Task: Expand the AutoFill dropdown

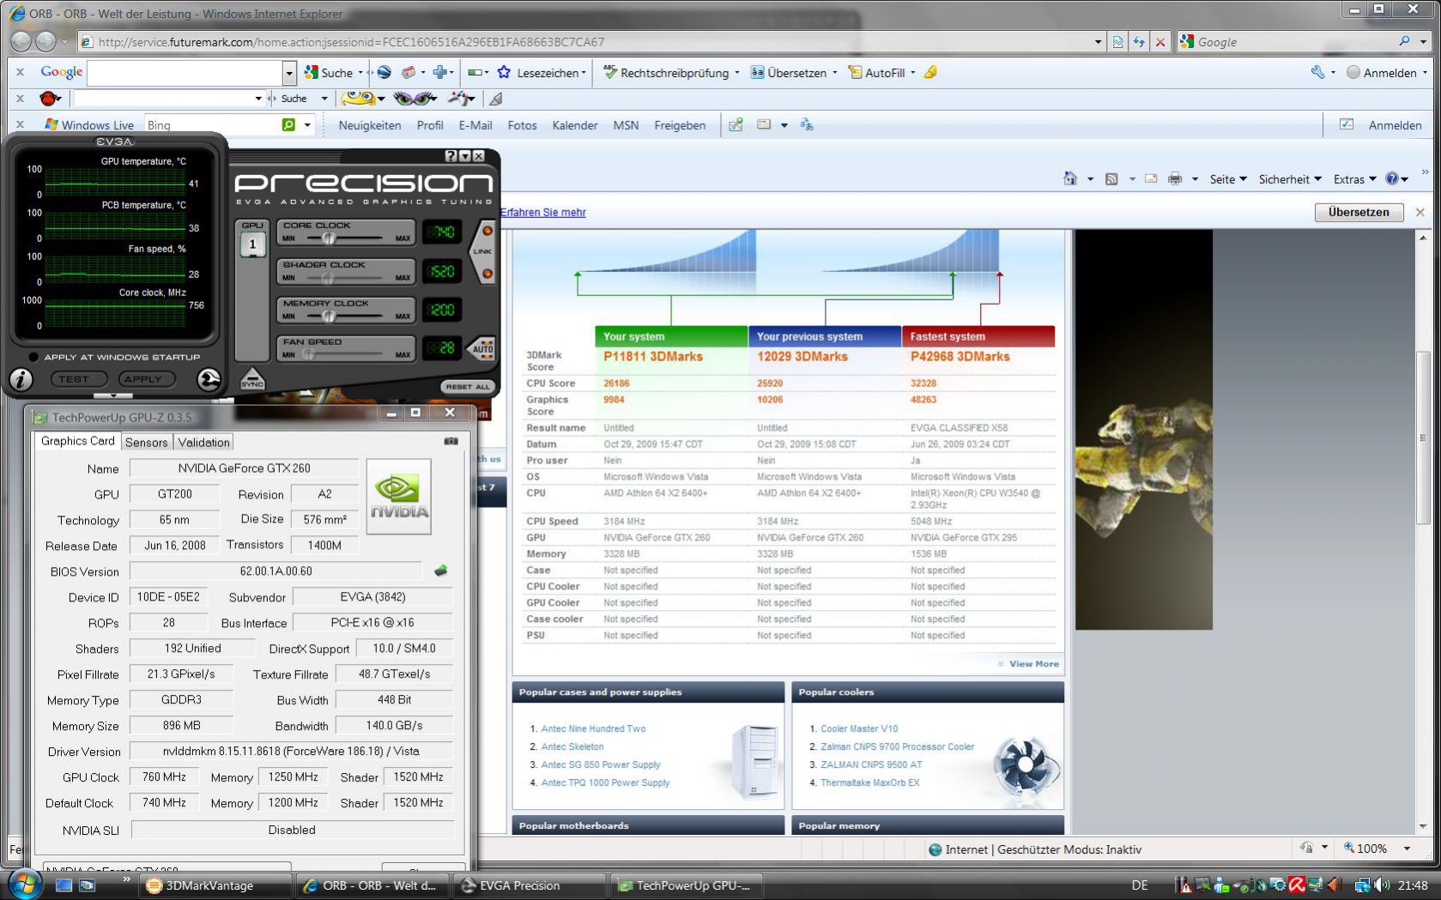Action: coord(912,72)
